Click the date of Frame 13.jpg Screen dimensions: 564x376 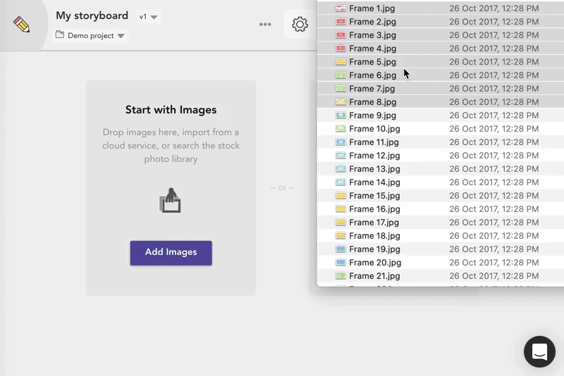[493, 169]
